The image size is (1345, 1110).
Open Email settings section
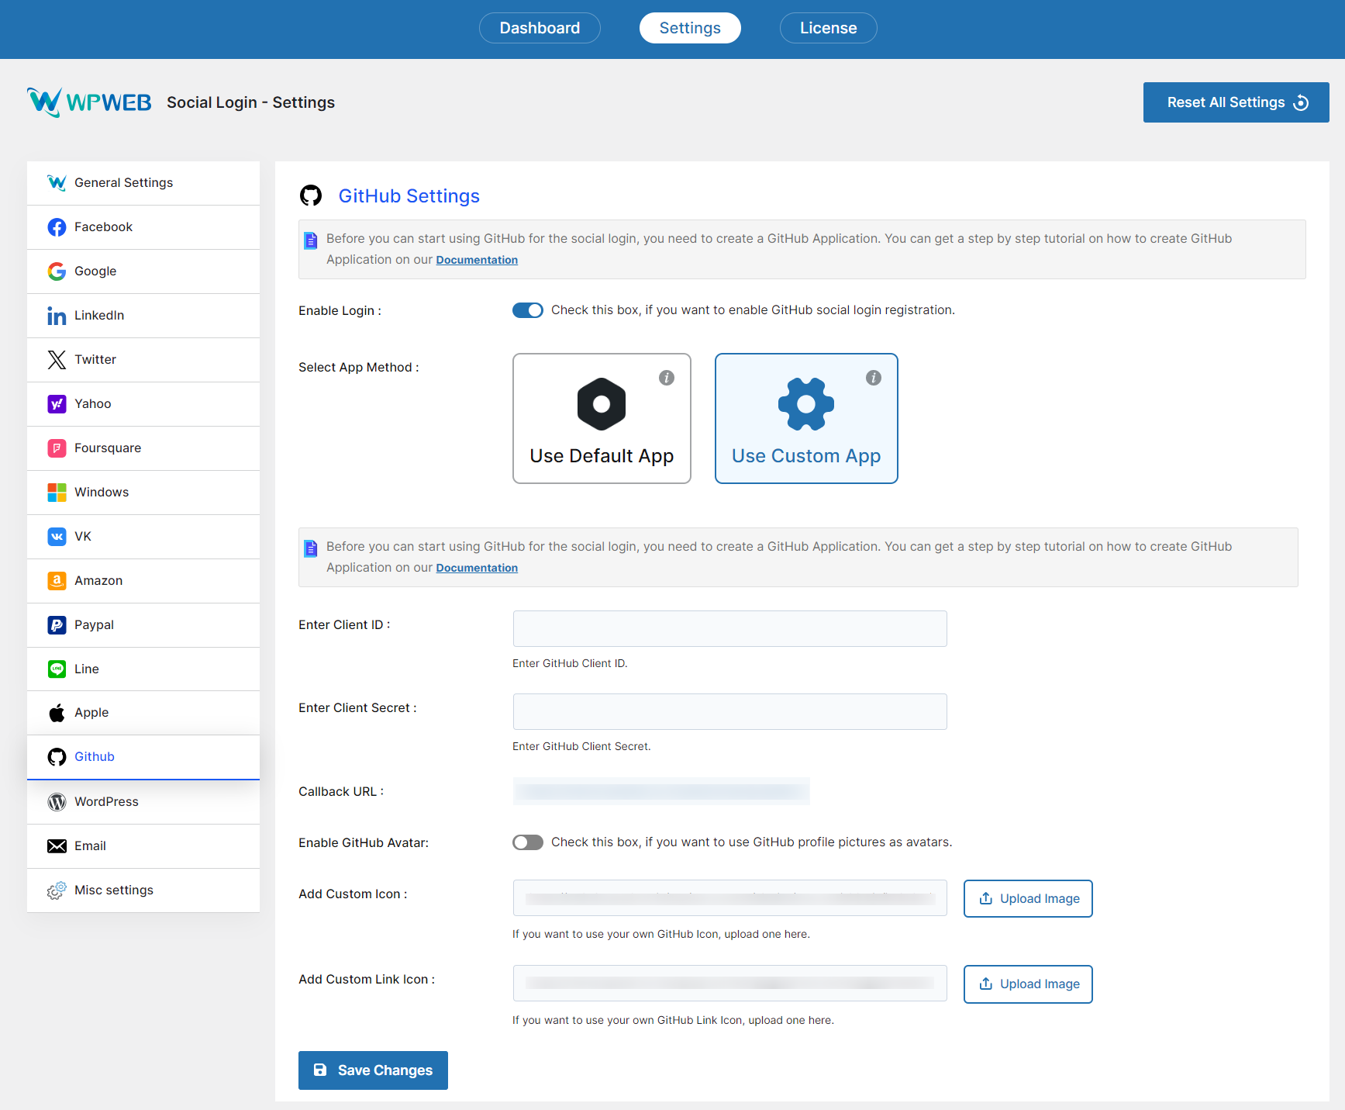[143, 846]
